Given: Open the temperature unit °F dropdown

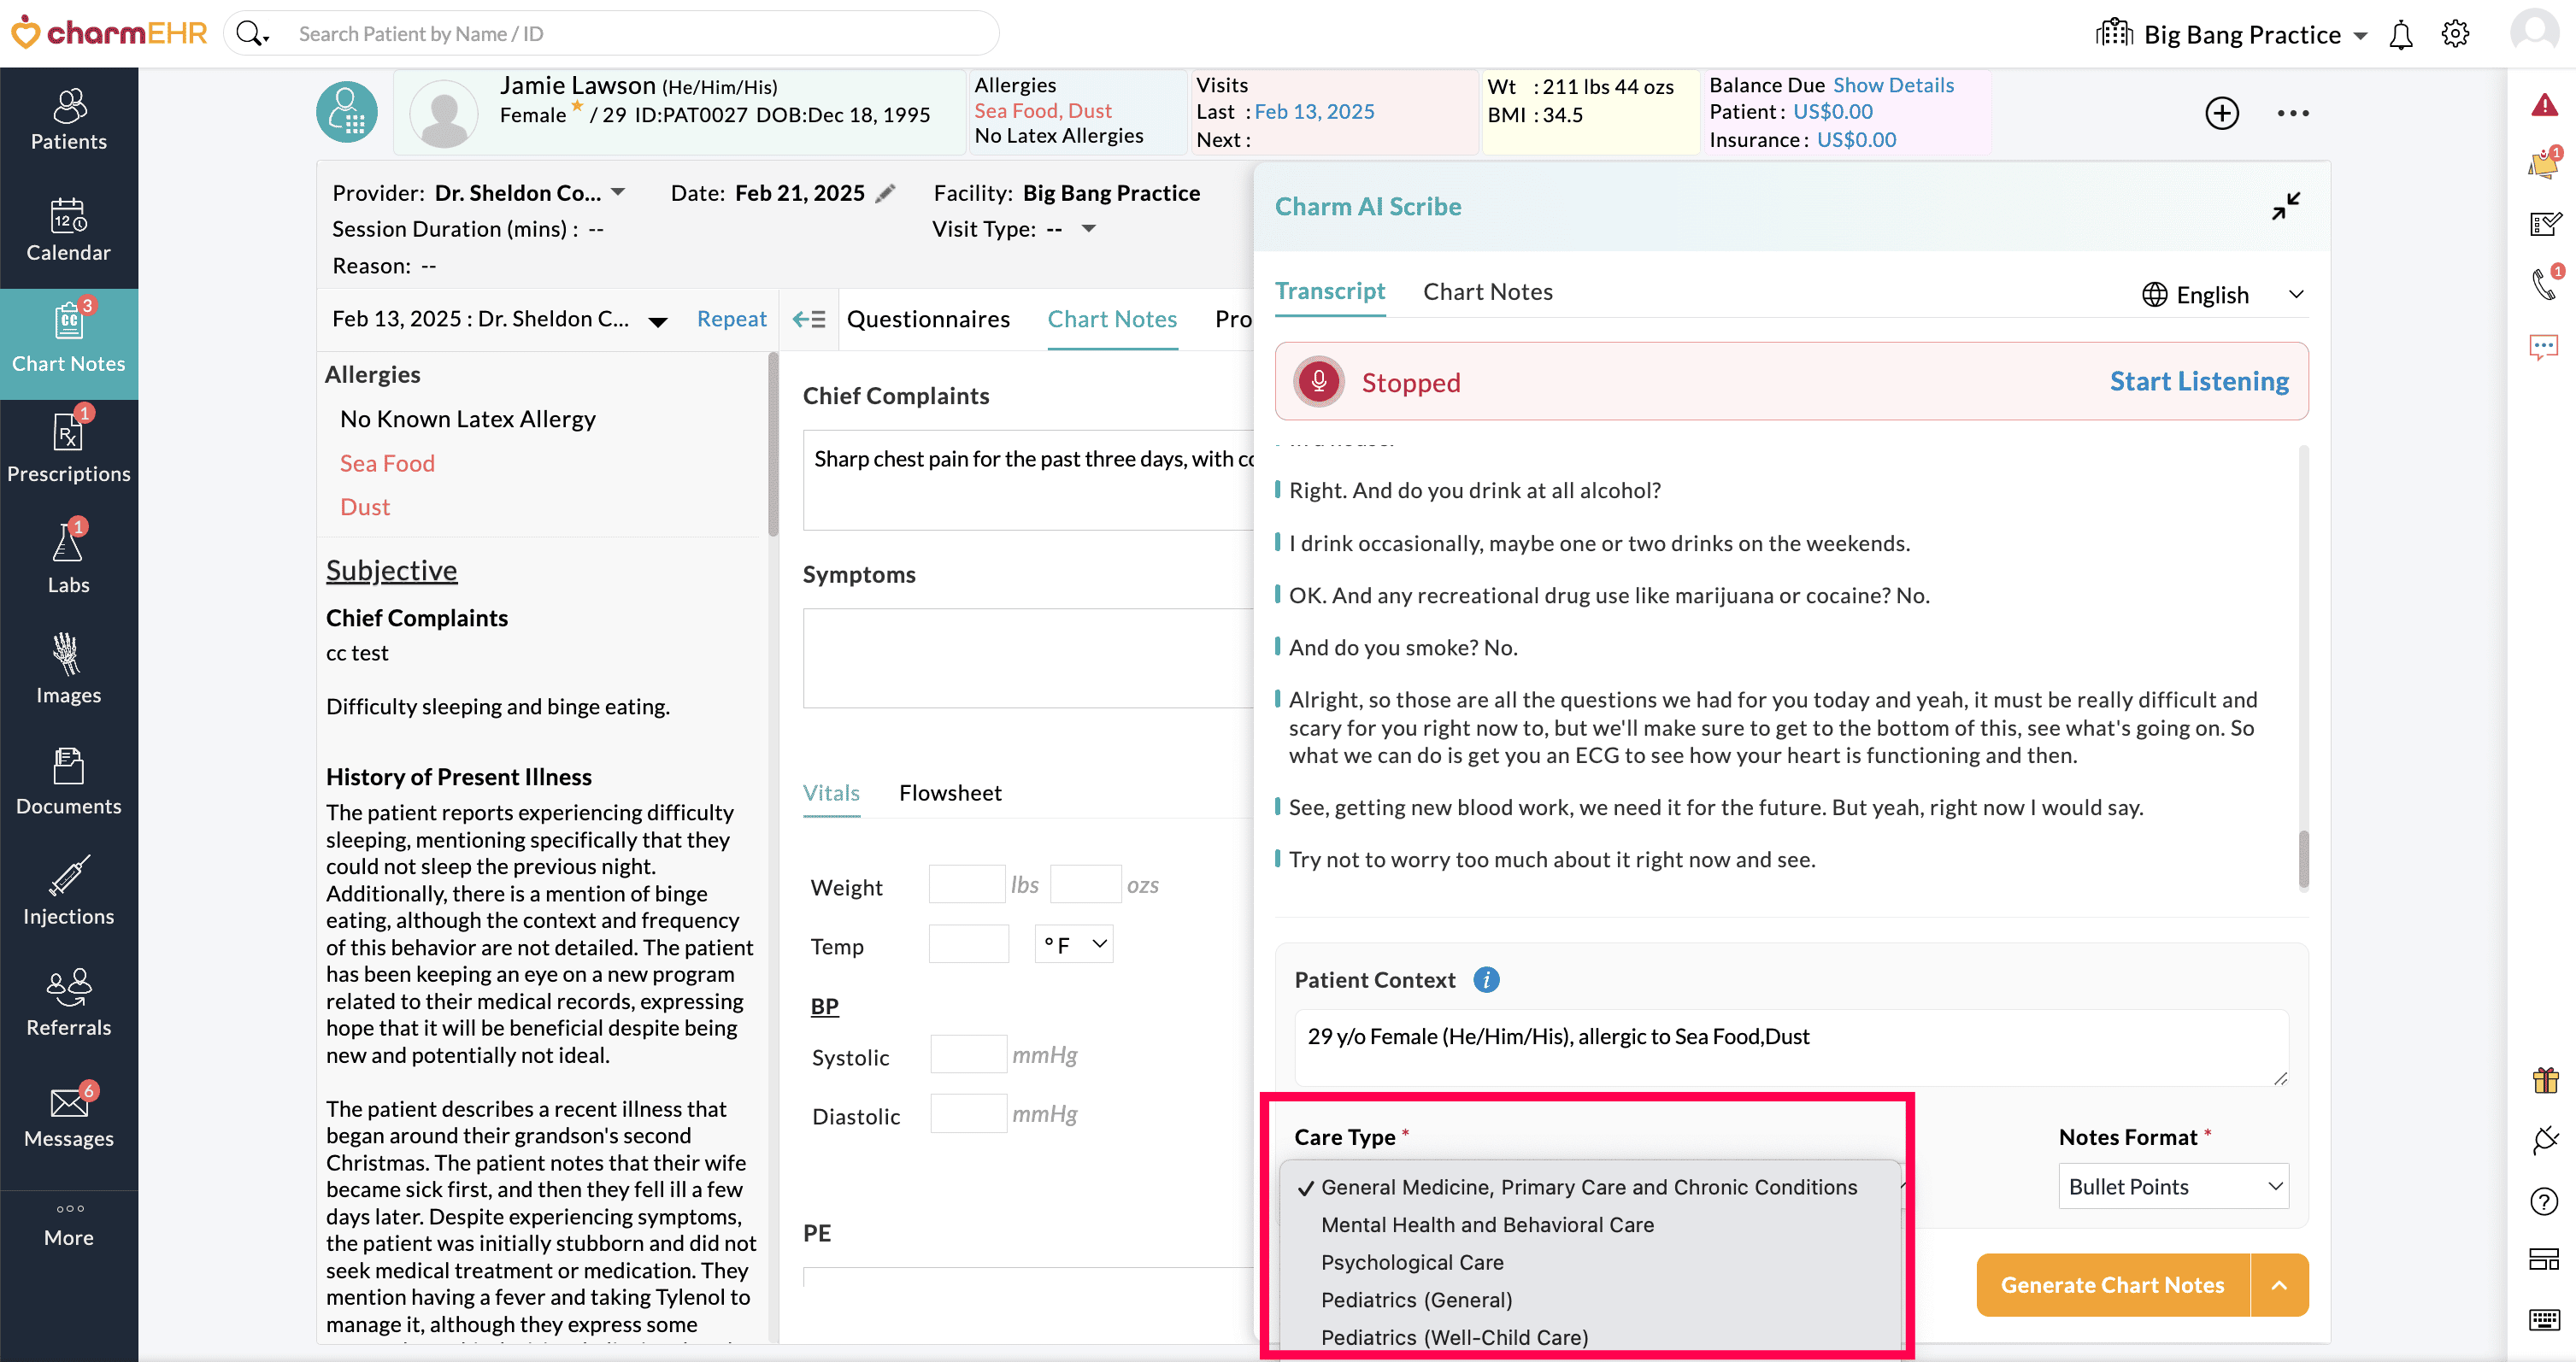Looking at the screenshot, I should coord(1073,944).
